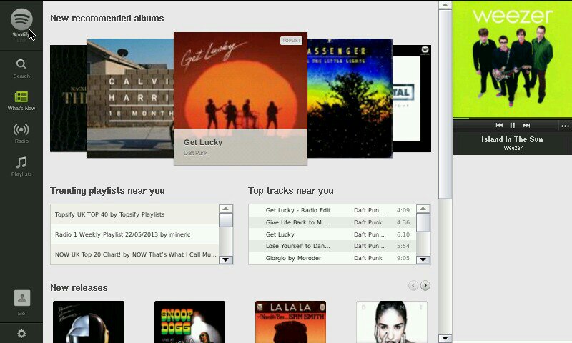Open Topsify UK TOP 40 playlist

point(109,214)
